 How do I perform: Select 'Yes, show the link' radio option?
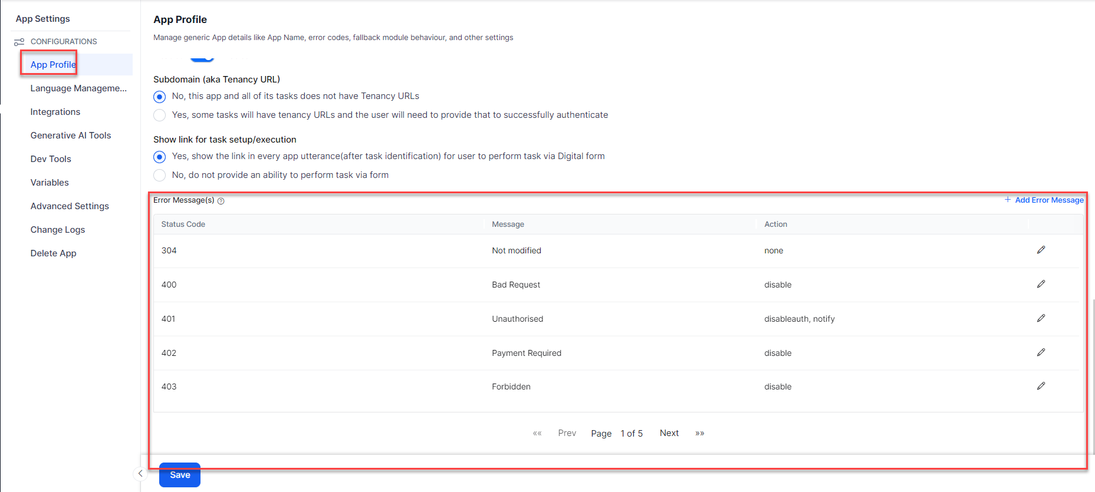[159, 157]
